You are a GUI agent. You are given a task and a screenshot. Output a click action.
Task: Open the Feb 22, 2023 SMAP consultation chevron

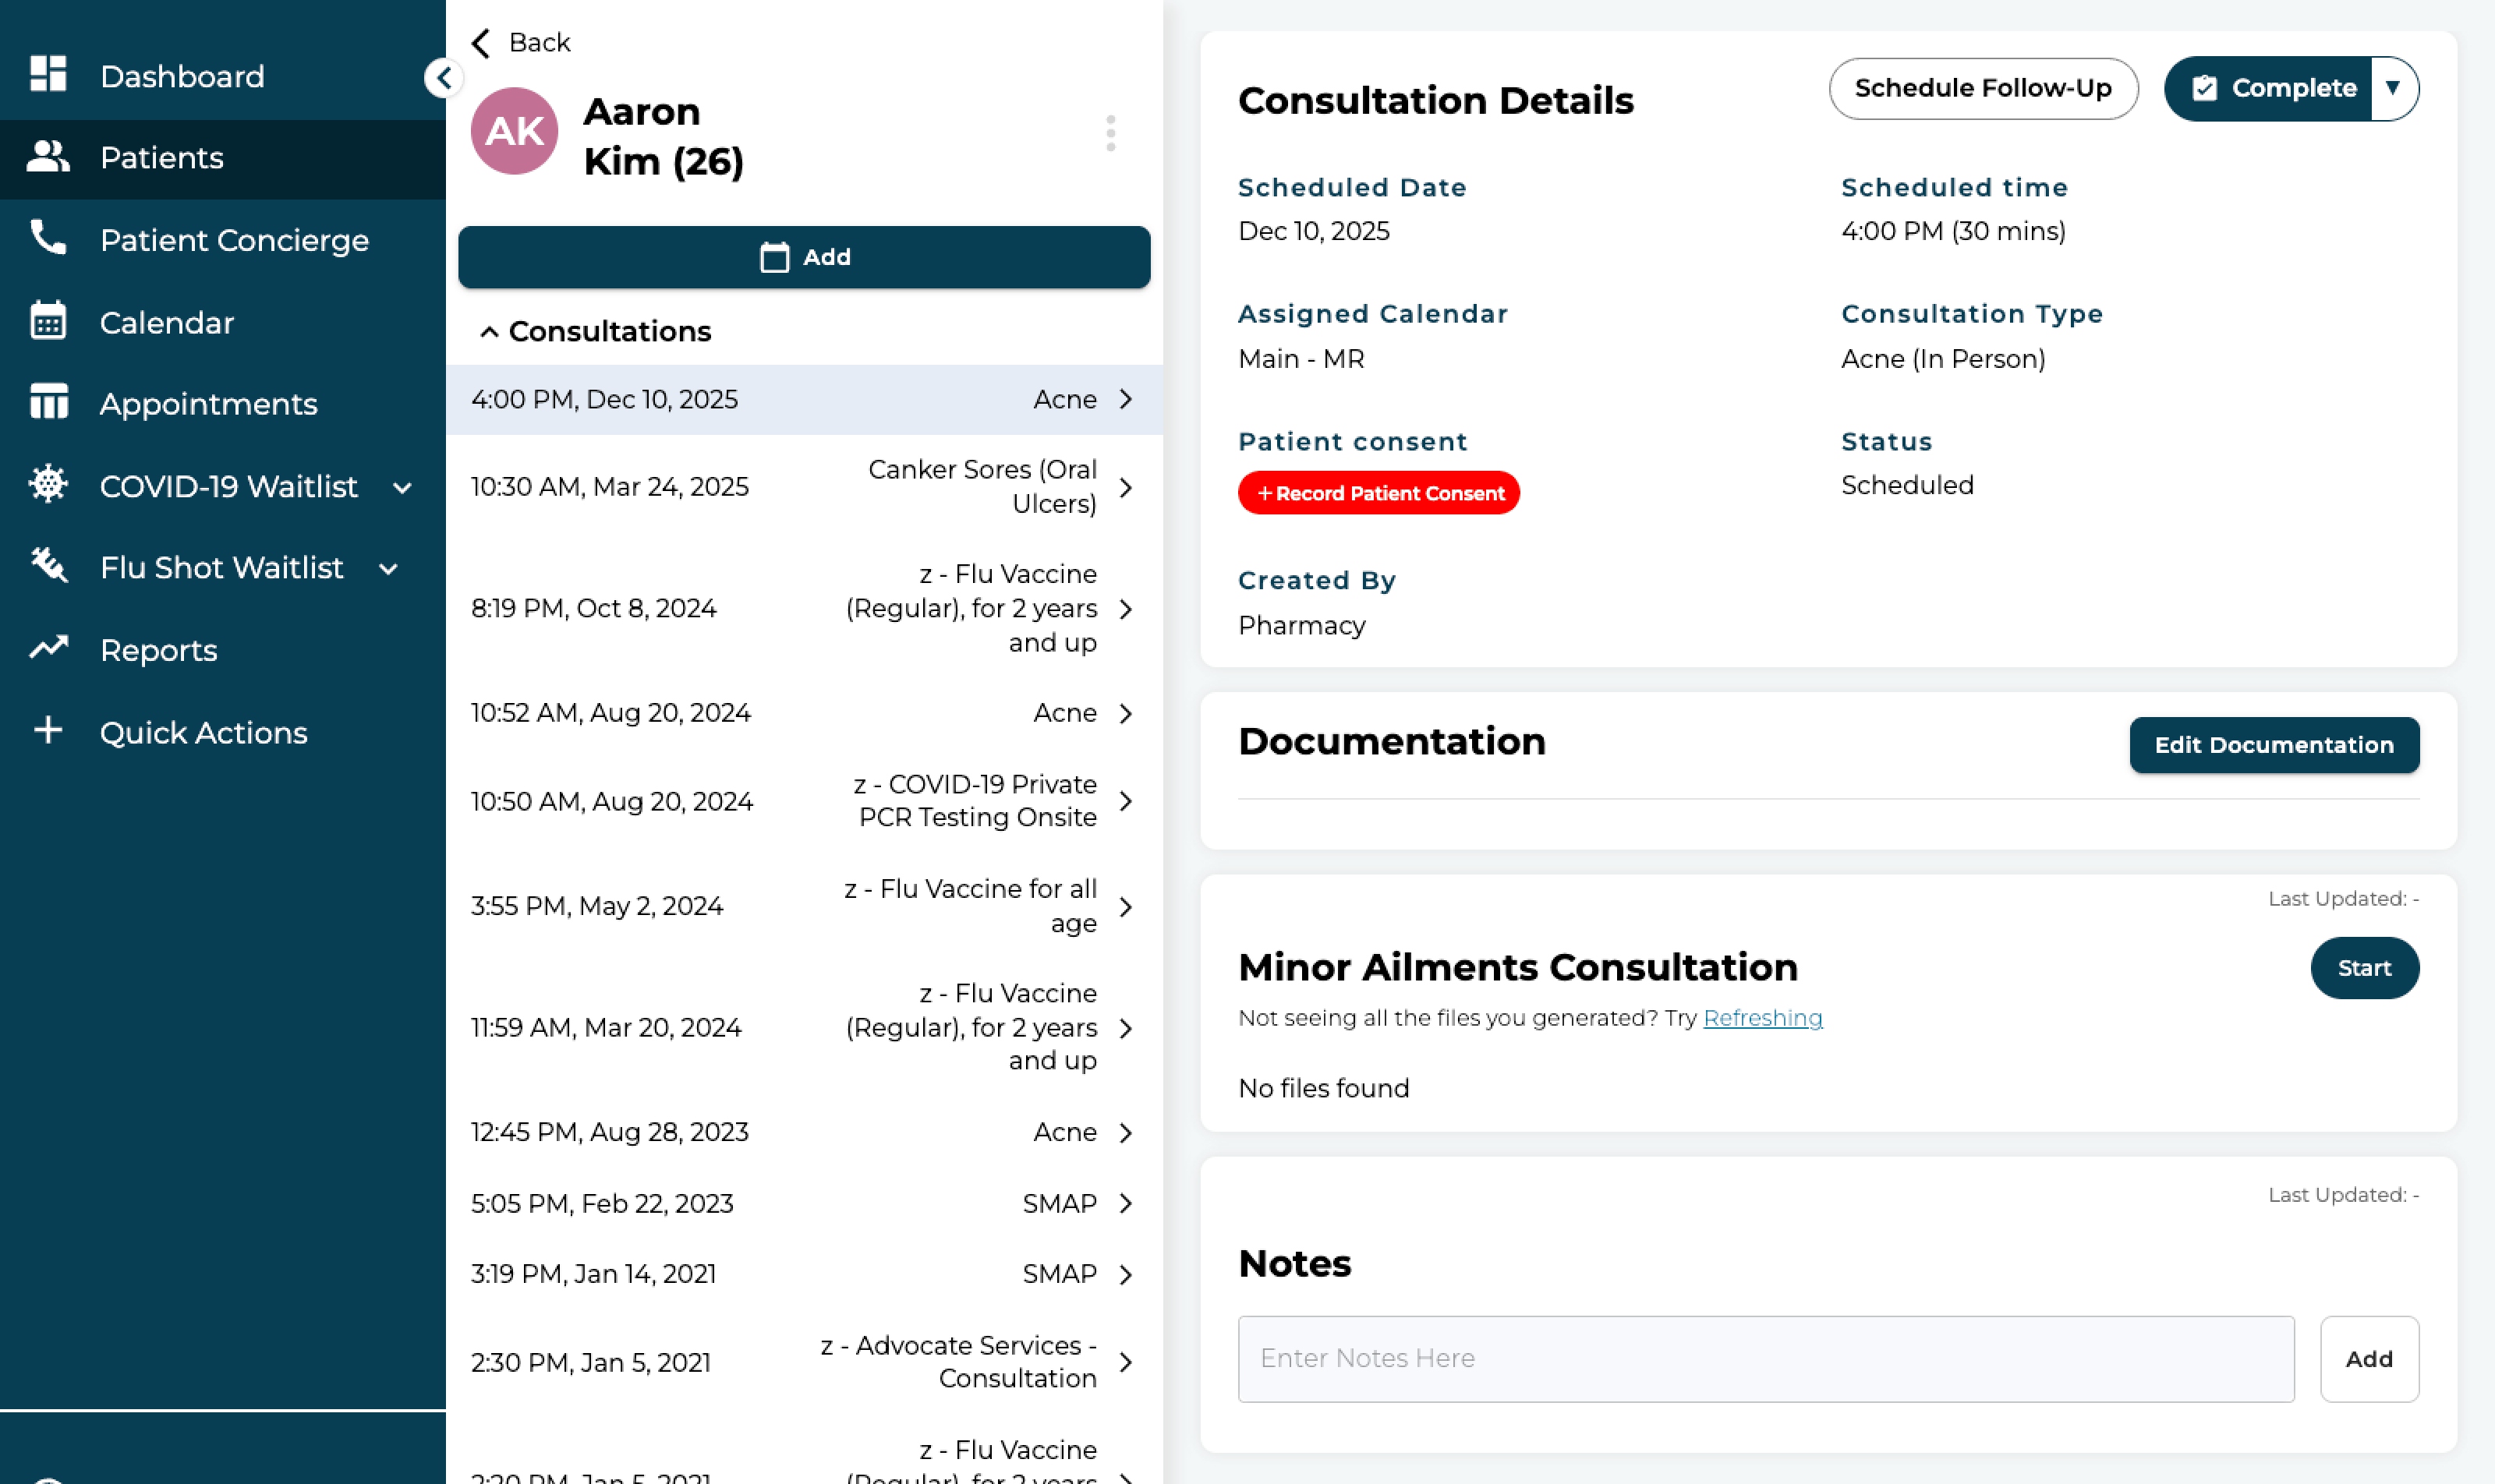(x=1125, y=1203)
